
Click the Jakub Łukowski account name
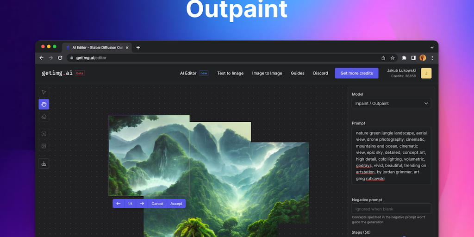click(401, 70)
